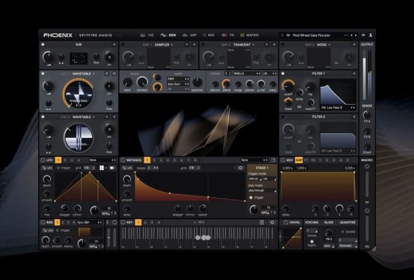
Task: Open the SUB routing icon
Action: [114, 45]
